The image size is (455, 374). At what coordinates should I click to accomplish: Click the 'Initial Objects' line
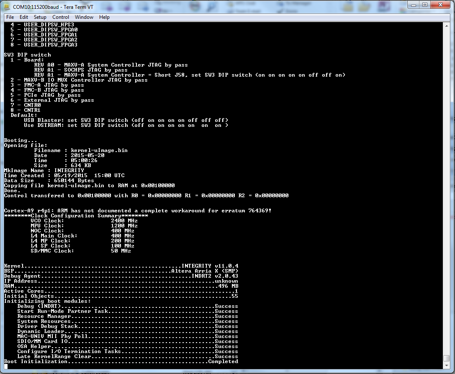121,296
